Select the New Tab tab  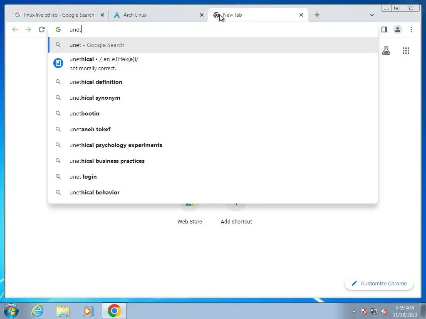click(x=258, y=15)
